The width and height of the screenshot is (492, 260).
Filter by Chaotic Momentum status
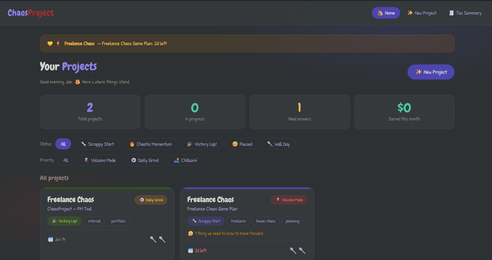pyautogui.click(x=150, y=144)
